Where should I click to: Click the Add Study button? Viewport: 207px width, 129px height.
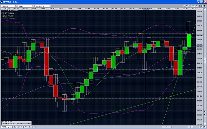coord(6,127)
